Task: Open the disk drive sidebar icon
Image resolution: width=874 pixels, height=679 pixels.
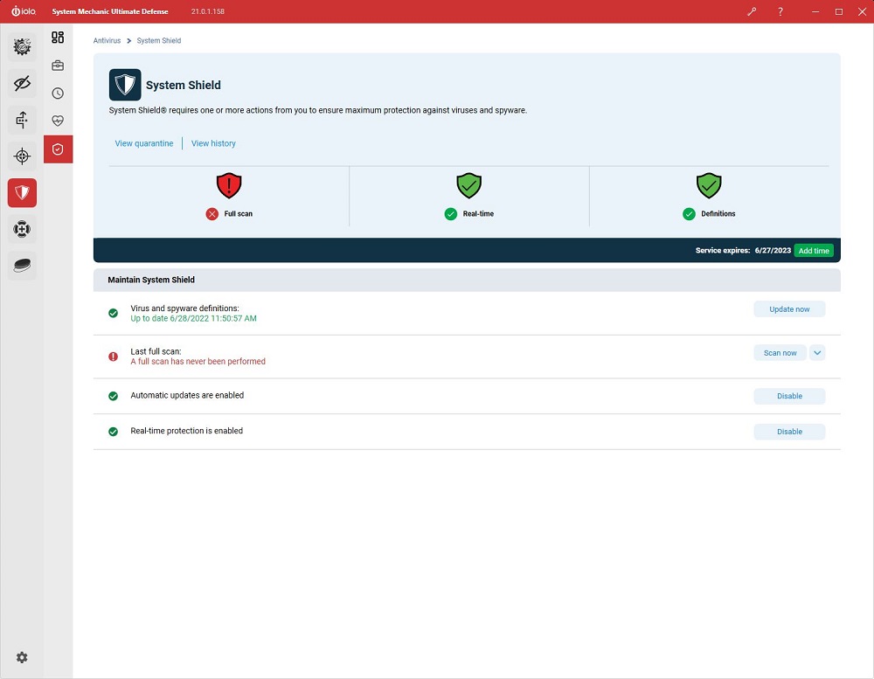Action: [23, 266]
